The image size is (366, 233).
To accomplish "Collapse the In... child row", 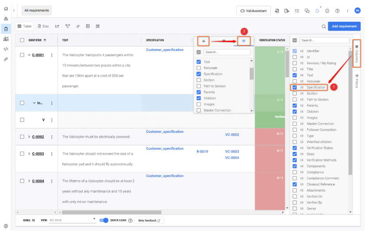I will tap(34, 103).
